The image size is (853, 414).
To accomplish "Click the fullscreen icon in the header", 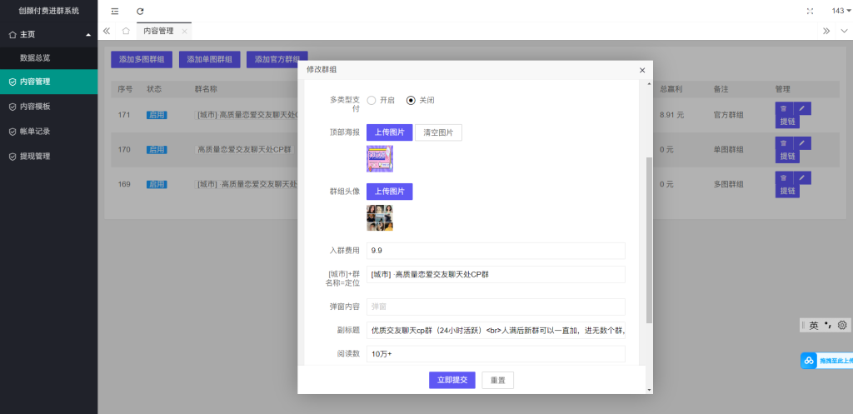I will pyautogui.click(x=810, y=11).
